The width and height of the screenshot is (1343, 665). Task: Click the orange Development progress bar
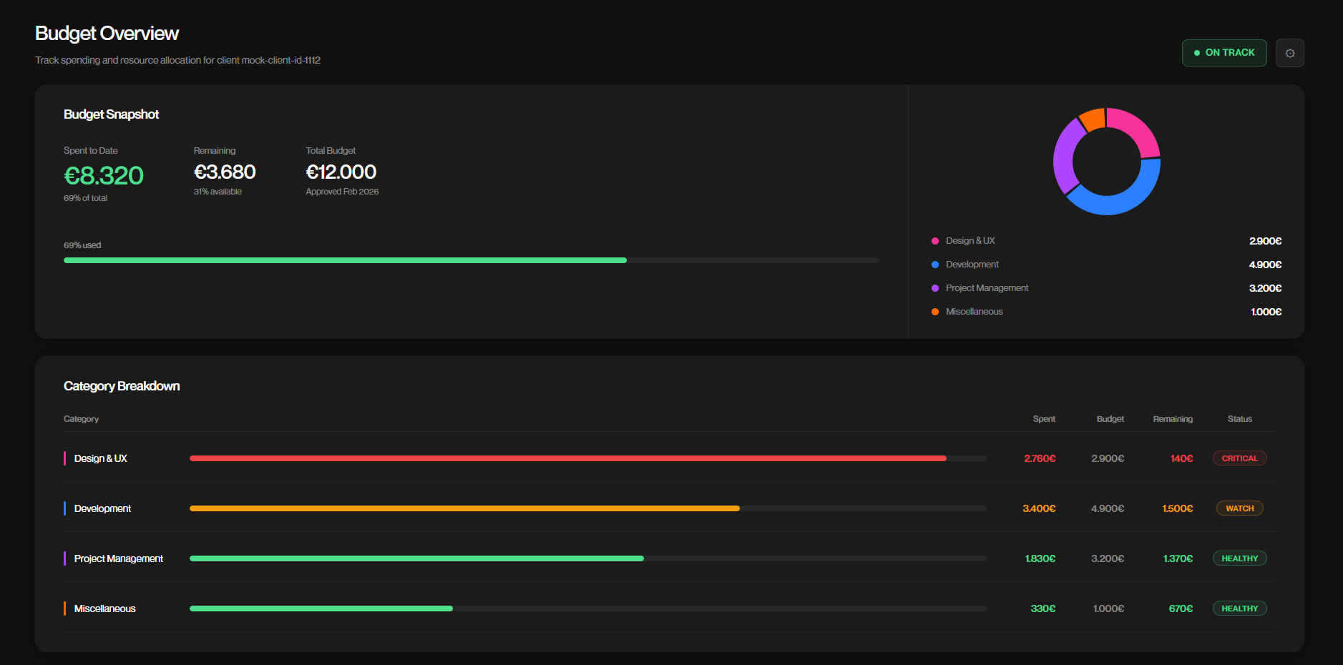(464, 508)
